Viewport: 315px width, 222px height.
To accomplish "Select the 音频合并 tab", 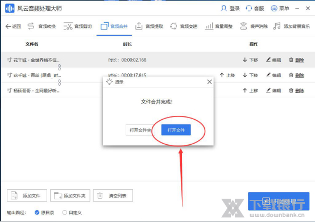I will [114, 26].
